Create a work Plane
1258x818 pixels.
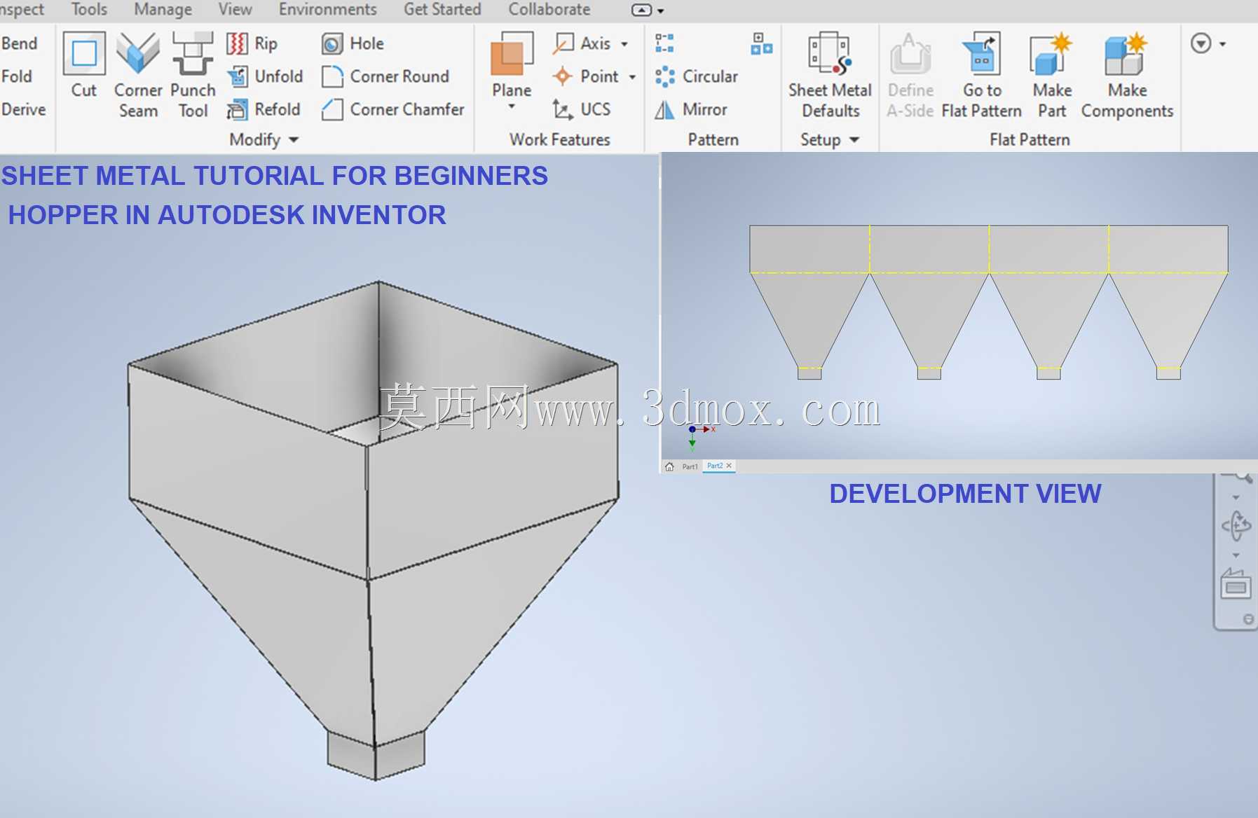click(x=512, y=64)
